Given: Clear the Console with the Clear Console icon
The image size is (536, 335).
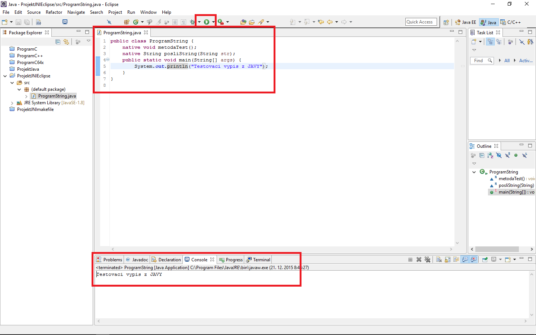Looking at the screenshot, I should 439,259.
